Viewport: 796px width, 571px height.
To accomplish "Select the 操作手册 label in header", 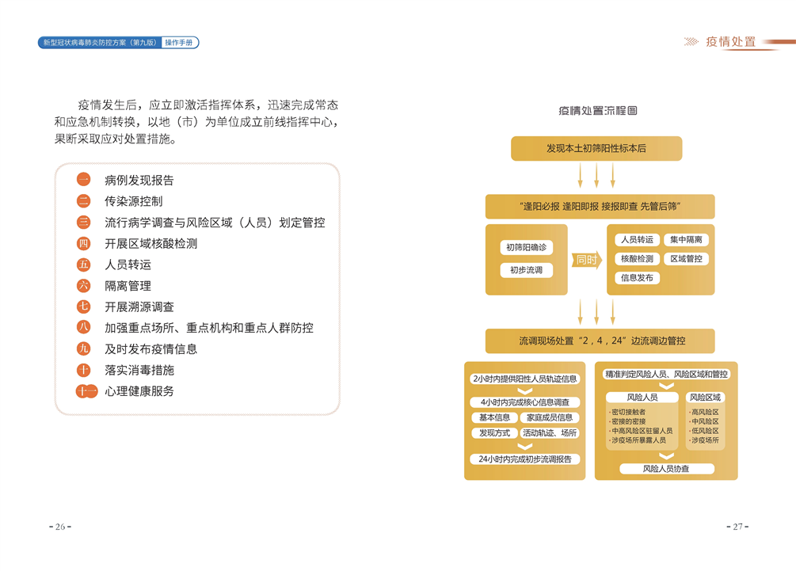I will click(x=179, y=43).
